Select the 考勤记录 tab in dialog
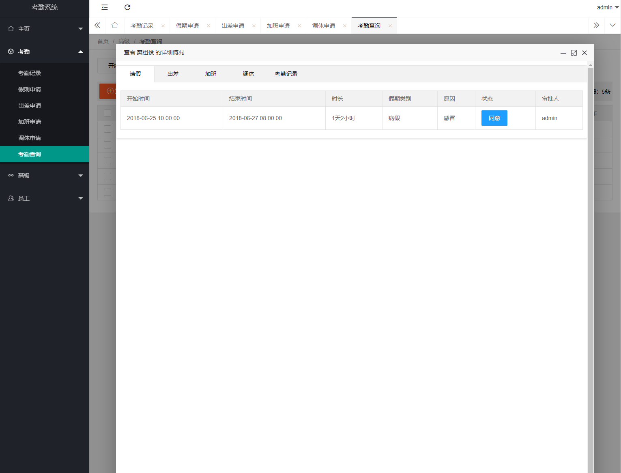 tap(286, 74)
